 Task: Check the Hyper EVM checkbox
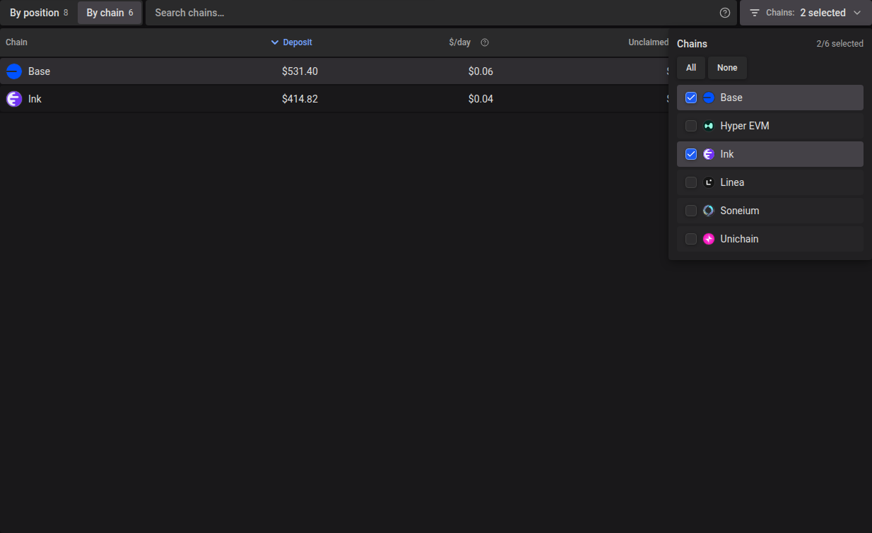(x=691, y=126)
